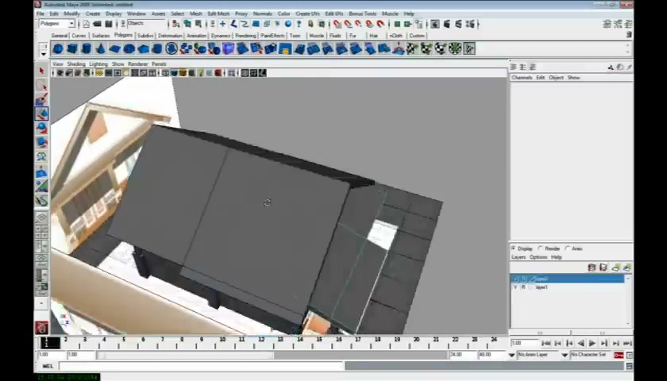Switch to the Animation shelf tab
Image resolution: width=667 pixels, height=381 pixels.
(x=197, y=36)
